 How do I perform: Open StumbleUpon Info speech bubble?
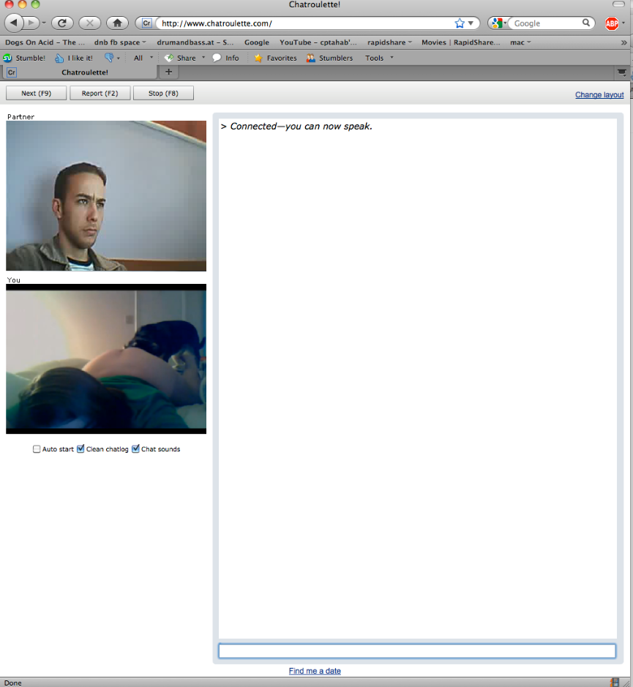pos(226,58)
